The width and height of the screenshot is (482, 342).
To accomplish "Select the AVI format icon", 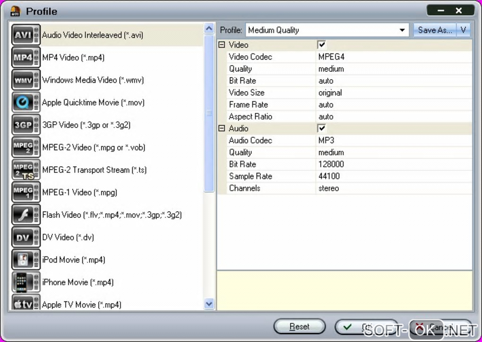I will pyautogui.click(x=26, y=35).
